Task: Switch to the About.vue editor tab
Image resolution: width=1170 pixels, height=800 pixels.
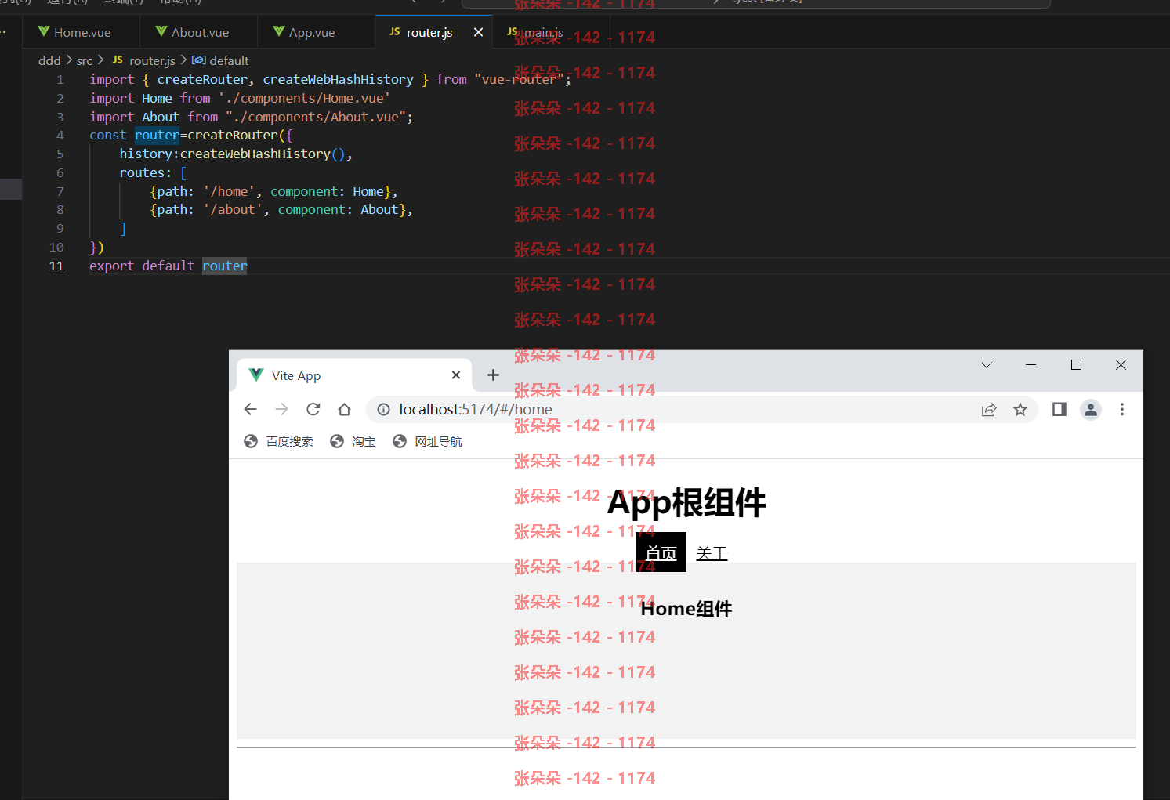Action: click(199, 32)
